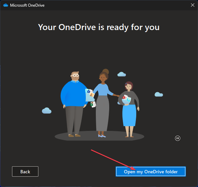198x187 pixels.
Task: Click the OneDrive cloud icon in title bar
Action: click(x=6, y=5)
